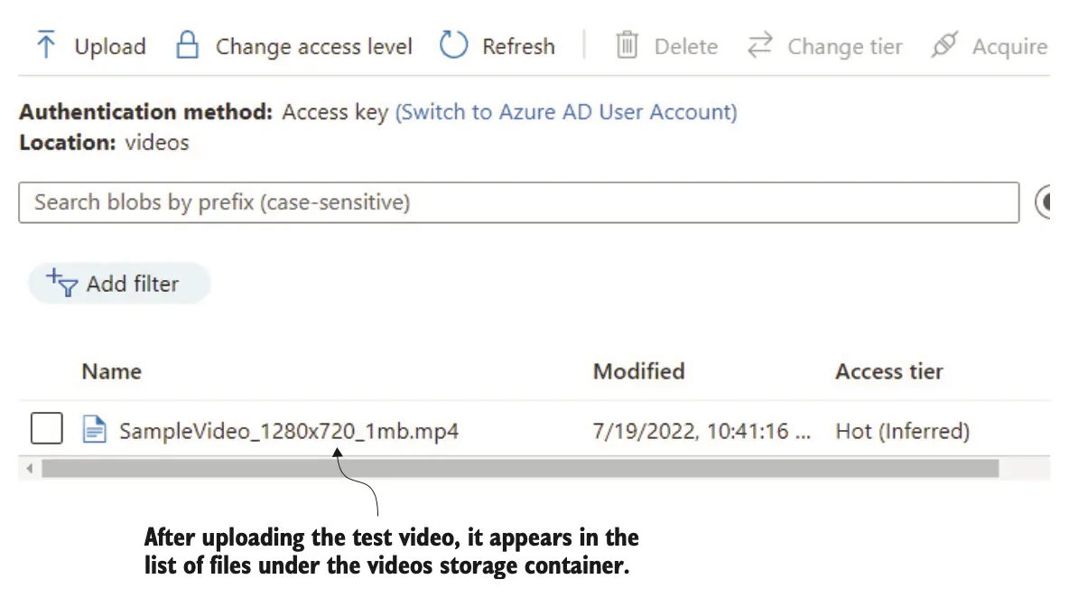Screen dimensions: 1069x598
Task: Click the Acquire lease icon
Action: pyautogui.click(x=944, y=45)
